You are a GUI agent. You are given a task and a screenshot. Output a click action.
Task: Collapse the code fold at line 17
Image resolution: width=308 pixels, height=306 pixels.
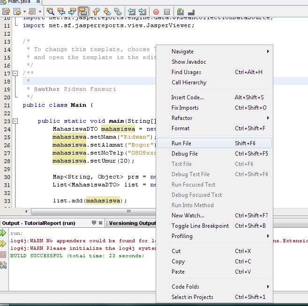coord(15,74)
